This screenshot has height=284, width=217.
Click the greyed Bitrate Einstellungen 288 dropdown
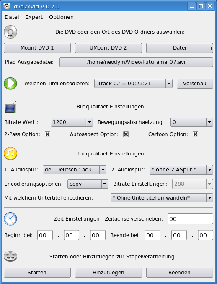pyautogui.click(x=193, y=184)
